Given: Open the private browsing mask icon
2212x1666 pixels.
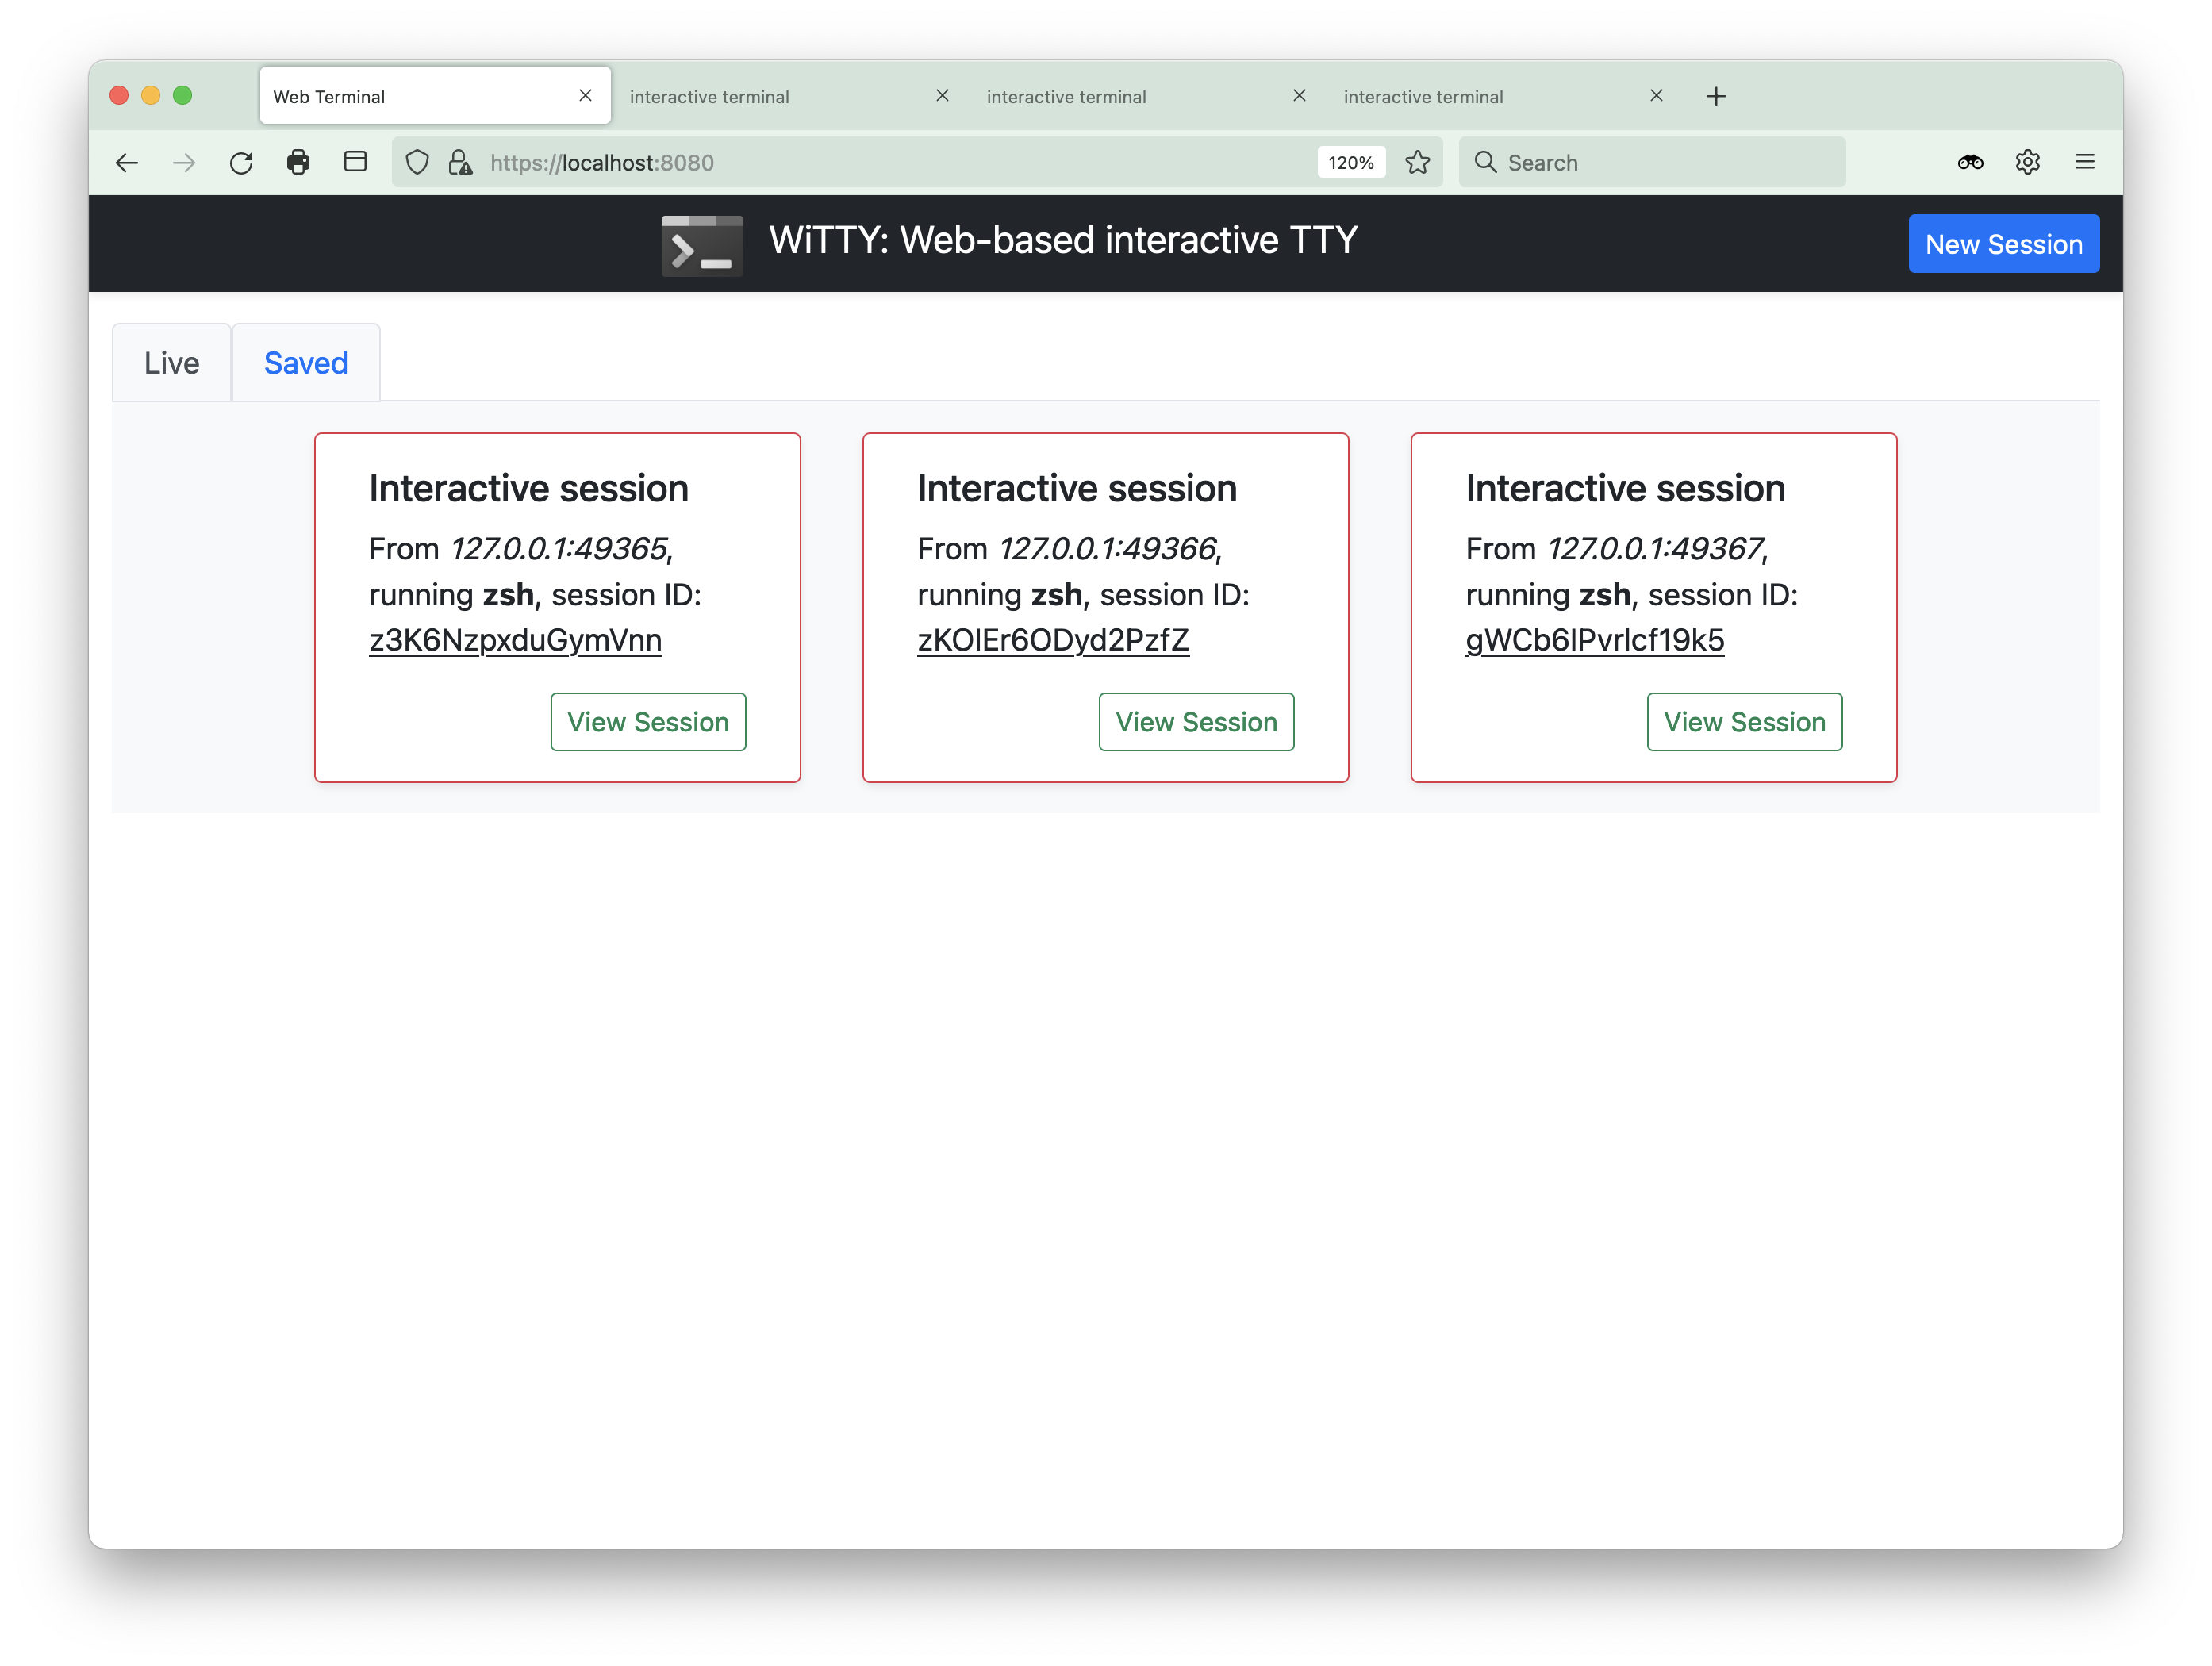Looking at the screenshot, I should pos(1970,163).
